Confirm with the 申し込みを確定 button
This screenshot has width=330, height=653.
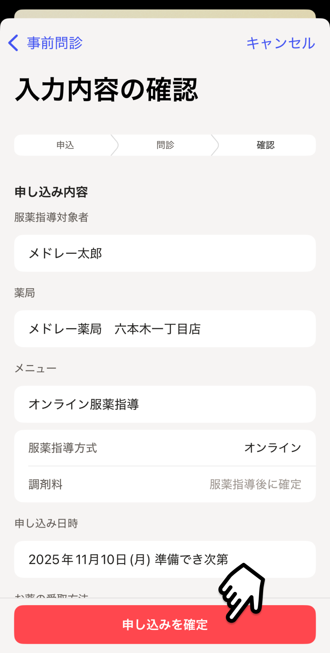tap(165, 624)
